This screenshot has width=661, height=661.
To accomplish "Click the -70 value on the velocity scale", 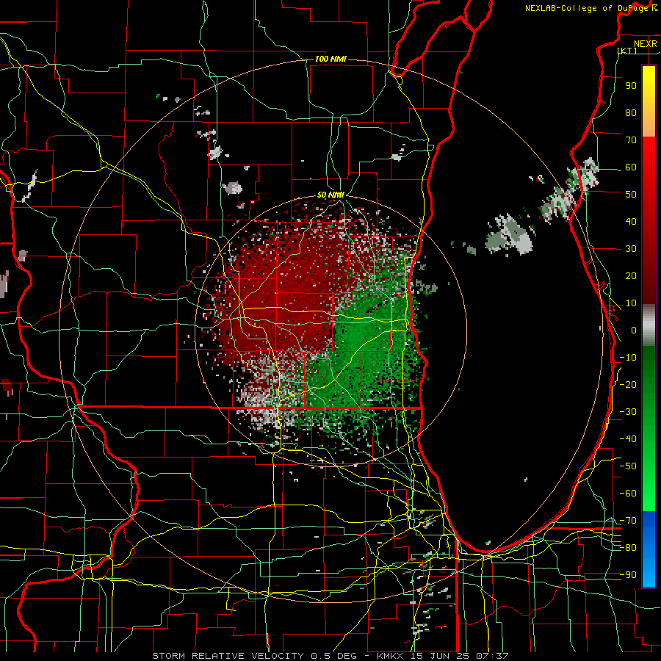I will pos(628,521).
